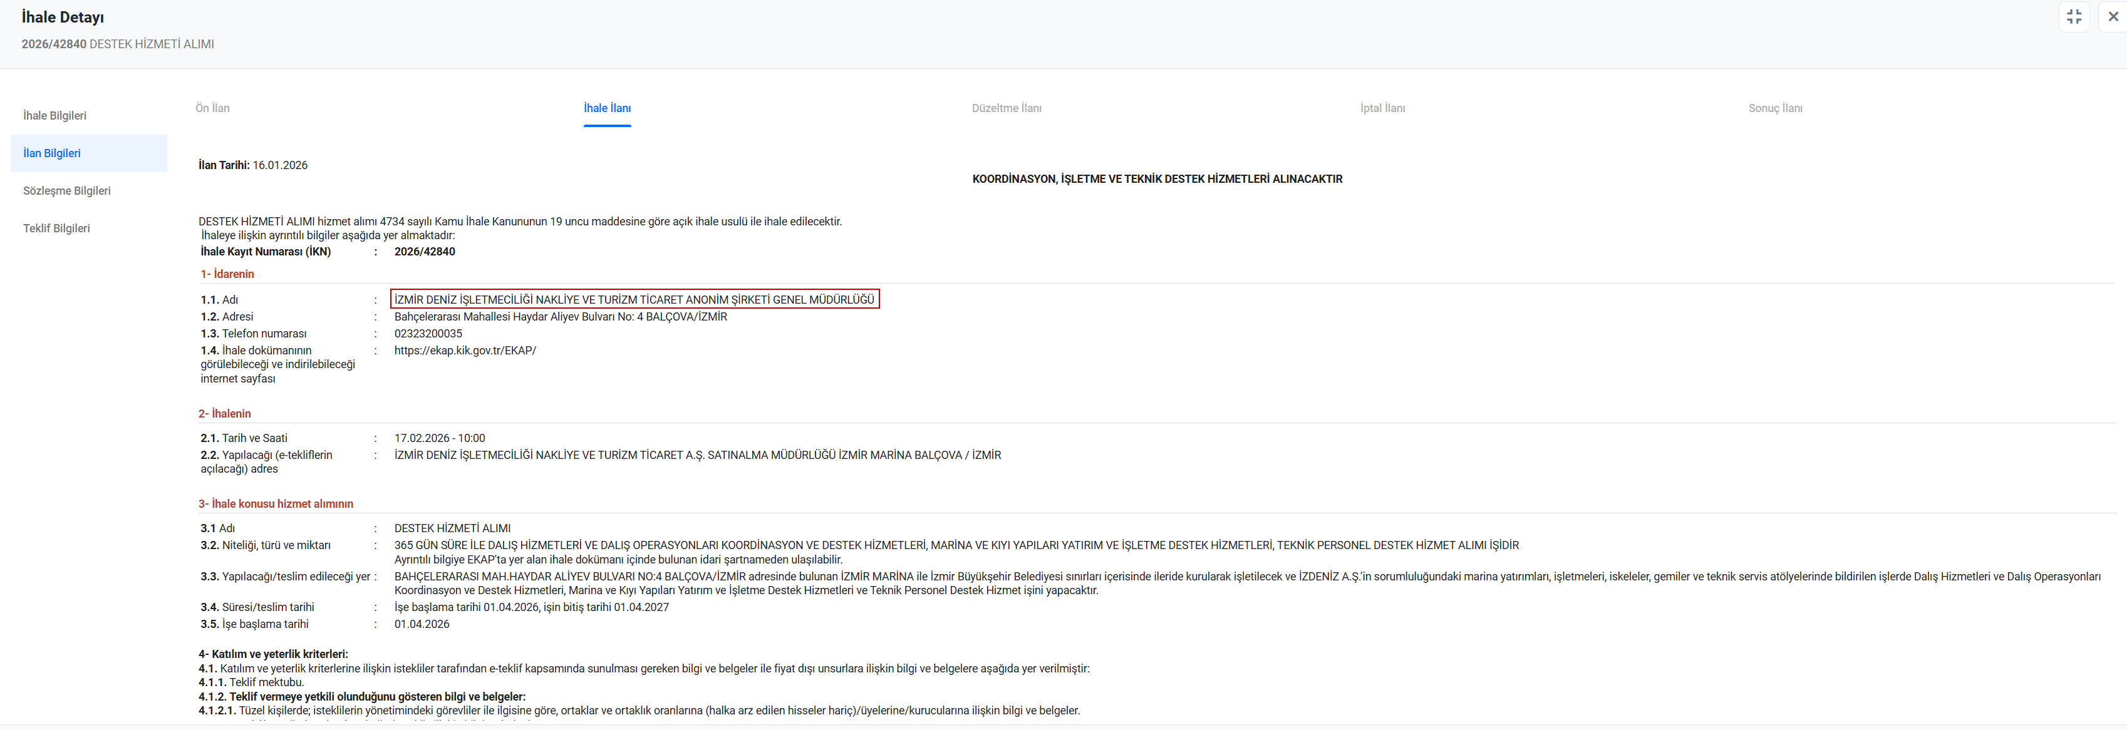Image resolution: width=2127 pixels, height=730 pixels.
Task: Open İhale Bilgileri in the sidebar
Action: (x=54, y=116)
